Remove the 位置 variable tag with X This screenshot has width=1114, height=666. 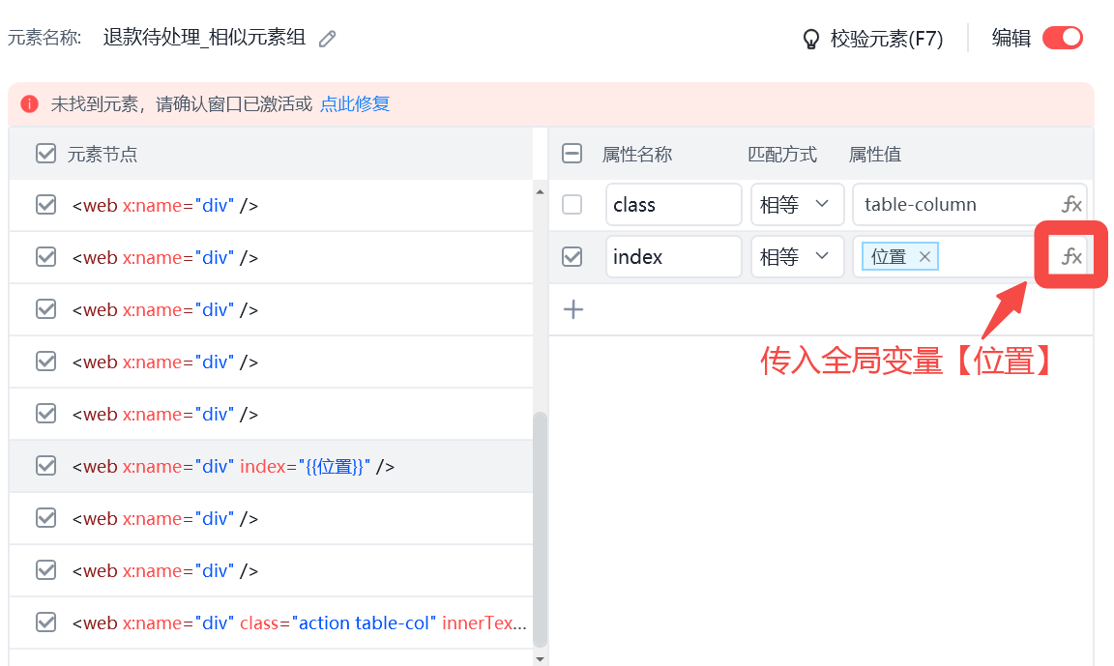(x=924, y=257)
